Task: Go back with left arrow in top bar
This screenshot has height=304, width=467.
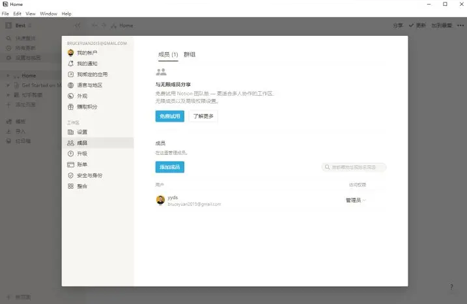Action: click(94, 25)
